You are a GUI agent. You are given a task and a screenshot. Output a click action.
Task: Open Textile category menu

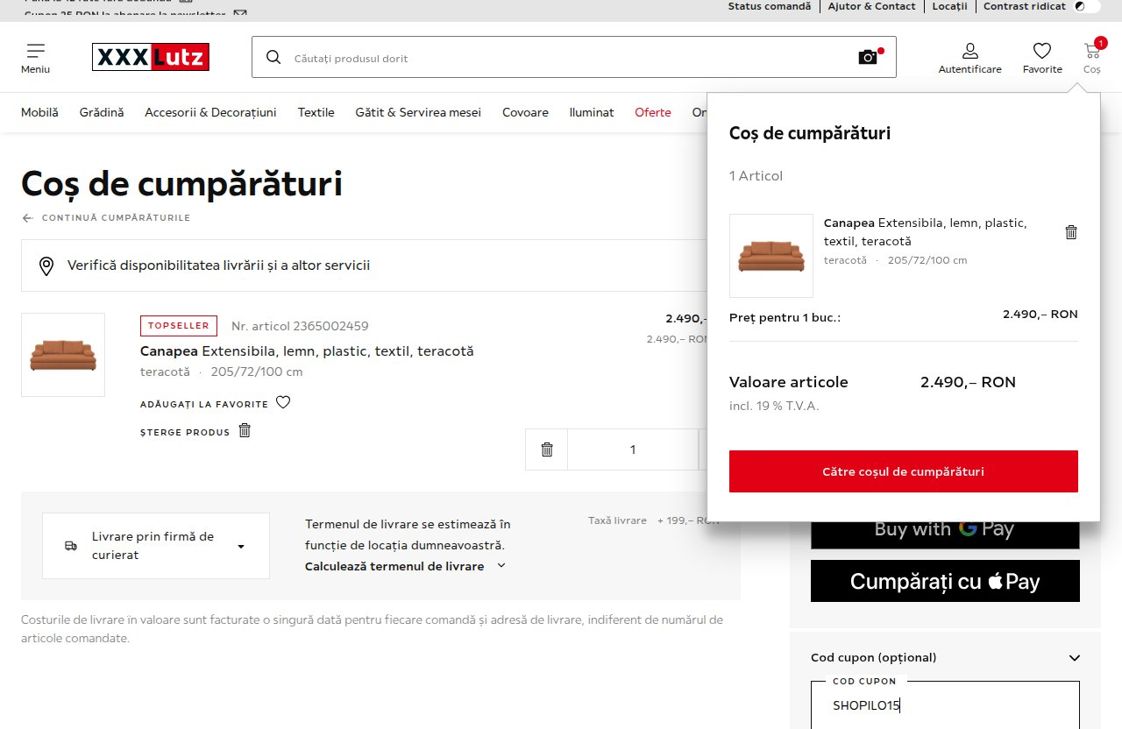click(316, 112)
